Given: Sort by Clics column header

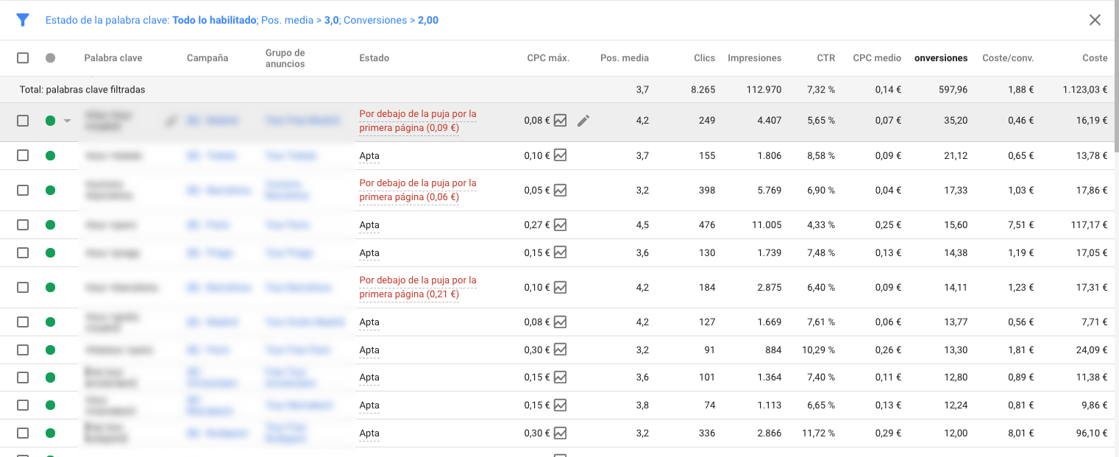Looking at the screenshot, I should point(704,58).
